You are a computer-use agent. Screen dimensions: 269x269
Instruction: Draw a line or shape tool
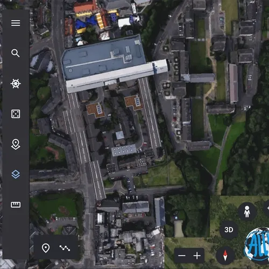(x=65, y=248)
